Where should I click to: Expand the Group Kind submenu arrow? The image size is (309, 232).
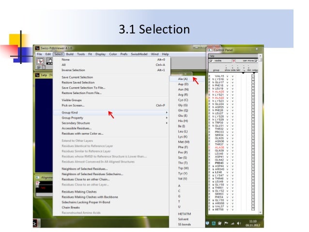tap(167, 112)
